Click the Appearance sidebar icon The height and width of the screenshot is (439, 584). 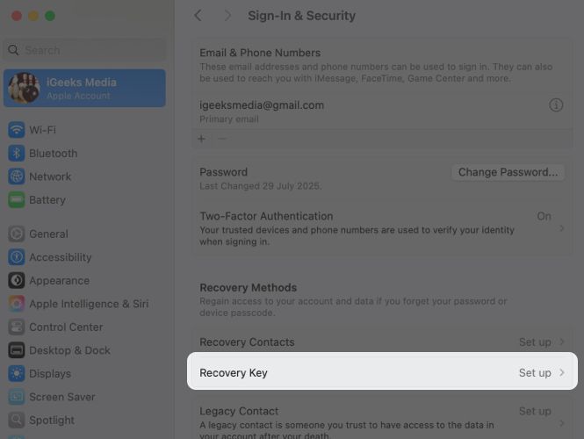[17, 280]
